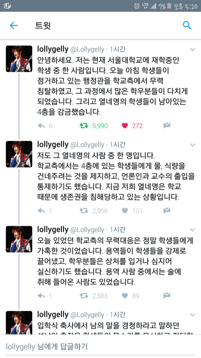Image resolution: width=201 pixels, height=358 pixels.
Task: Tap the back arrow in header
Action: tap(14, 26)
